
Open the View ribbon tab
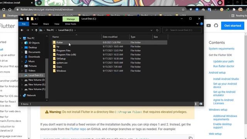[x=57, y=24]
